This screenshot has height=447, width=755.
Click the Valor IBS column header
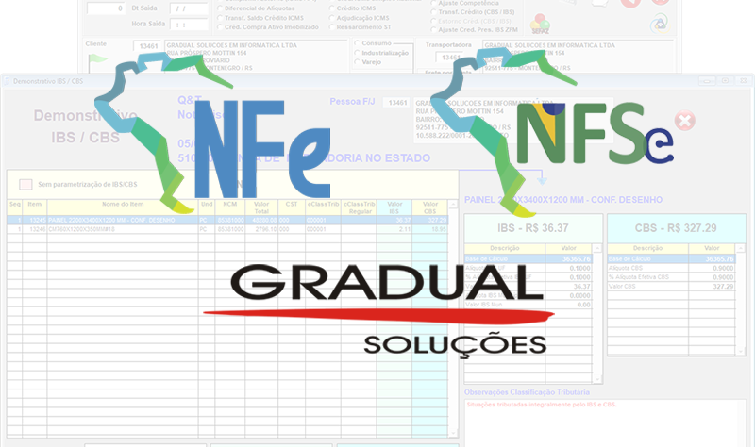394,207
